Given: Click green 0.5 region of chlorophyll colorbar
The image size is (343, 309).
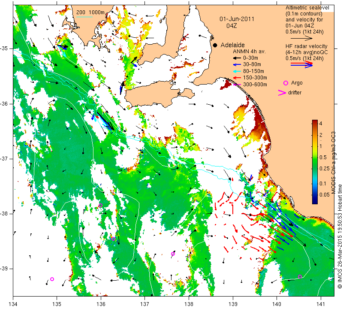Looking at the screenshot, I should tap(315, 158).
